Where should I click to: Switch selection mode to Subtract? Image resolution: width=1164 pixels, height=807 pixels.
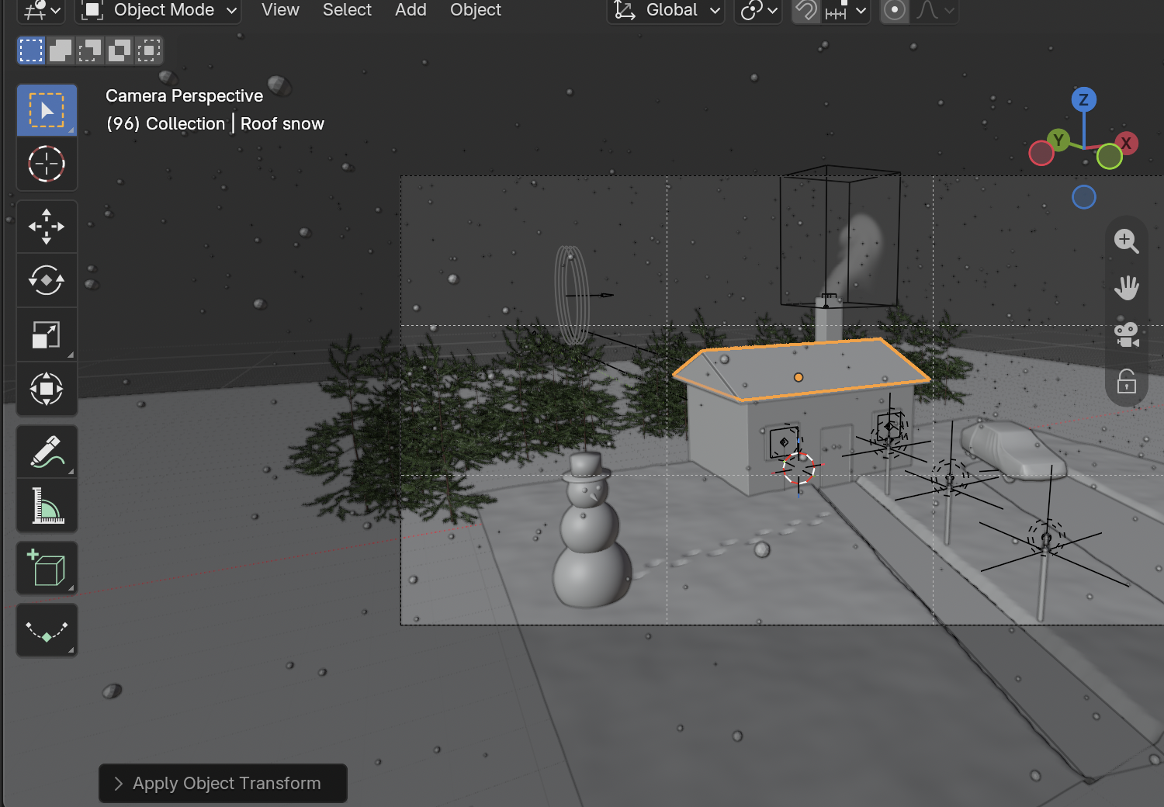[x=90, y=50]
